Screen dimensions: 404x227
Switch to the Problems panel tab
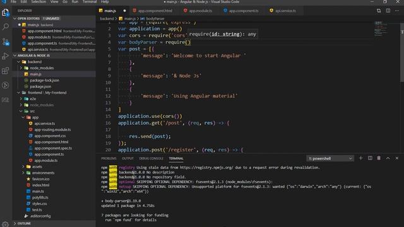[x=109, y=158]
